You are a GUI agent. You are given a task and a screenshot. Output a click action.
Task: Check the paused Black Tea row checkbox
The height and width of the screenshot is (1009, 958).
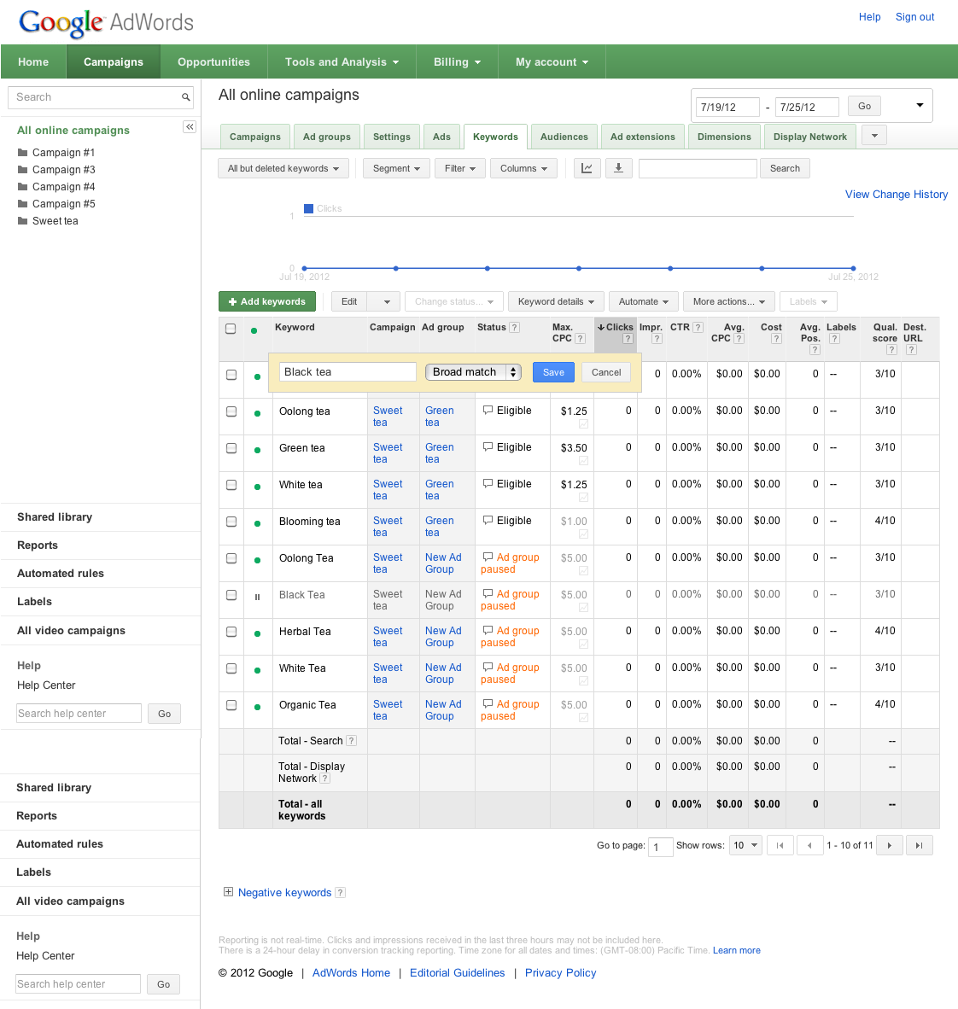coord(231,595)
